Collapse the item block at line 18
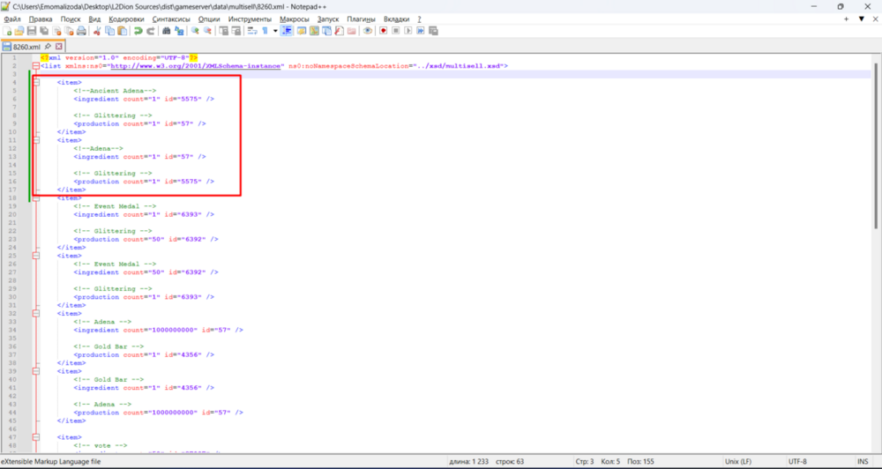882x469 pixels. [36, 198]
